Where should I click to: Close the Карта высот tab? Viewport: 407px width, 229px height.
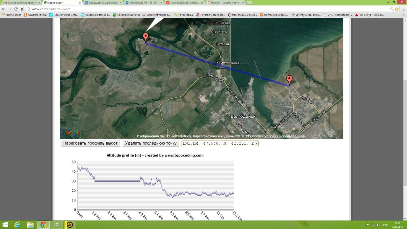coord(80,3)
